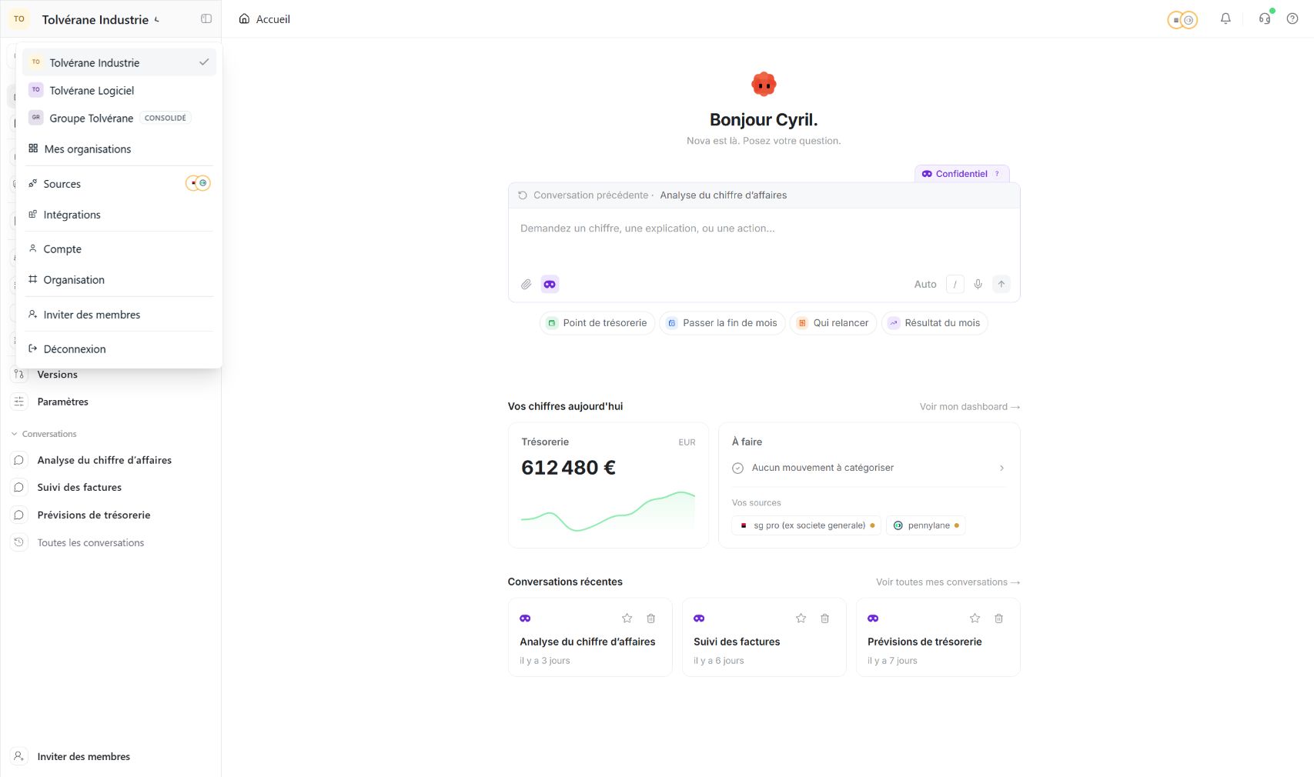Click Voir toutes mes conversations link
Image resolution: width=1314 pixels, height=777 pixels.
[x=948, y=582]
